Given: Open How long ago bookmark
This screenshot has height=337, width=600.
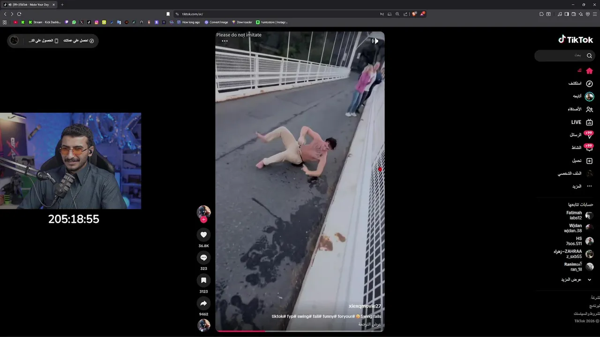Looking at the screenshot, I should pyautogui.click(x=188, y=22).
